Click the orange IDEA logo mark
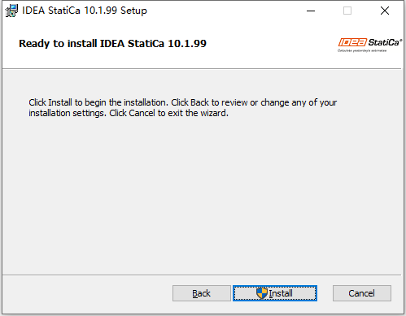The image size is (406, 316). [352, 42]
